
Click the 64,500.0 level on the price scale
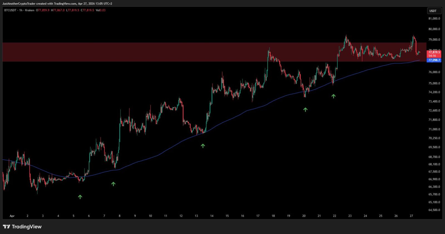point(434,210)
